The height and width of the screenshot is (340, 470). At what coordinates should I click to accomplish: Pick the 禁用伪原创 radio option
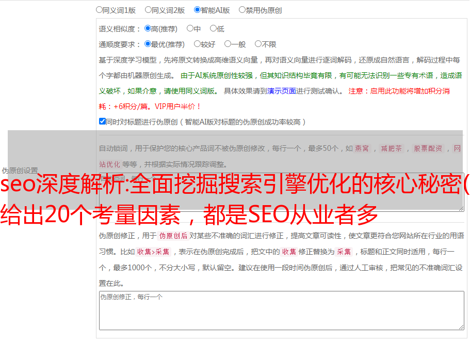click(x=242, y=10)
